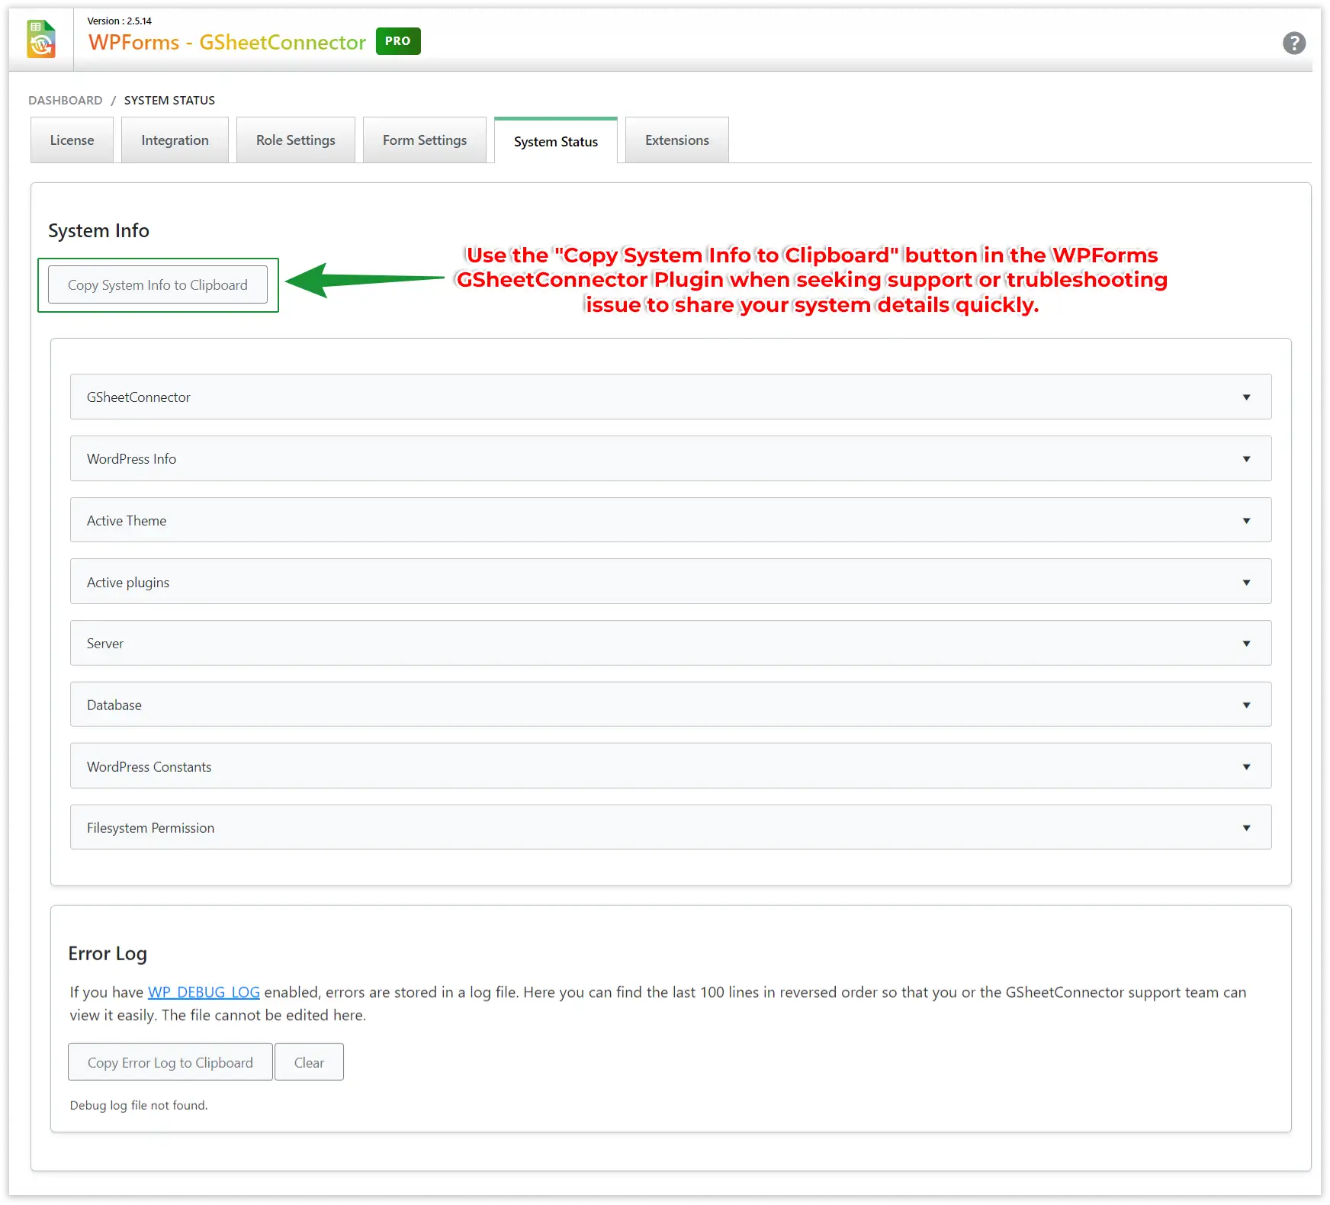Viewport: 1330px width, 1205px height.
Task: Open the Form Settings tab
Action: coord(424,140)
